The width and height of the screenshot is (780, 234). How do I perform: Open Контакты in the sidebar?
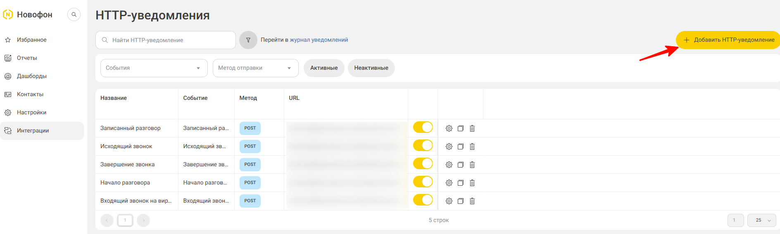(42, 95)
